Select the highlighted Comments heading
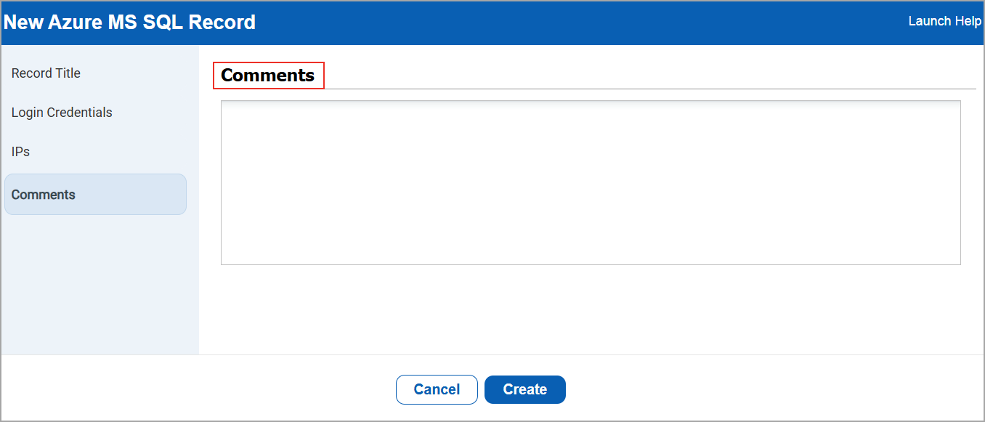 click(x=268, y=75)
